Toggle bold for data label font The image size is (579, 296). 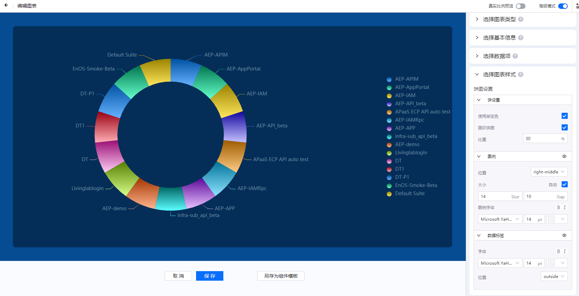point(559,251)
